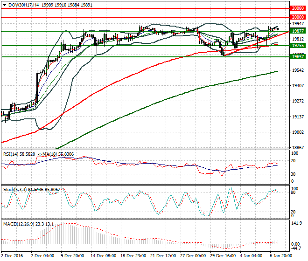Click the 9 Dec 20:00 time label

point(72,256)
